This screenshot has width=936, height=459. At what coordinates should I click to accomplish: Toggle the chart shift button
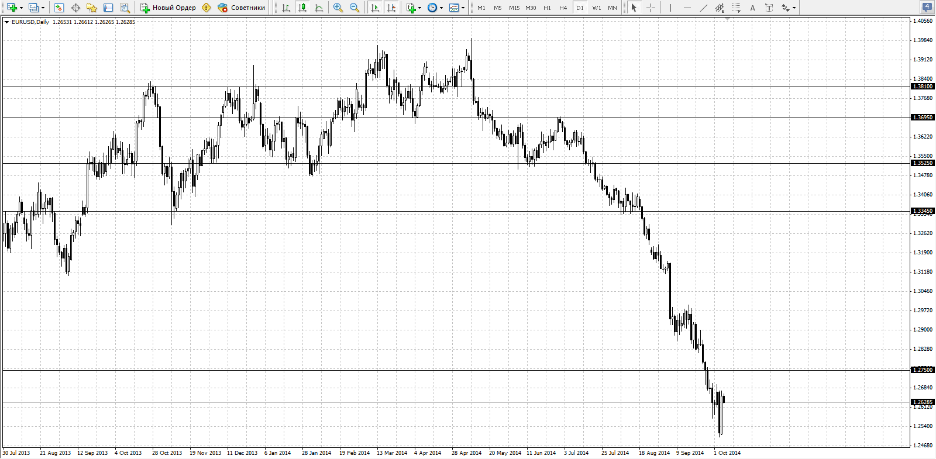pyautogui.click(x=391, y=8)
